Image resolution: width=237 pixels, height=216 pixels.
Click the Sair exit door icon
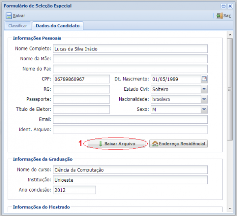click(x=219, y=16)
